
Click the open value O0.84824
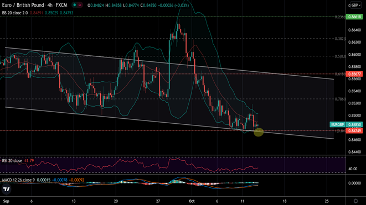[96, 5]
